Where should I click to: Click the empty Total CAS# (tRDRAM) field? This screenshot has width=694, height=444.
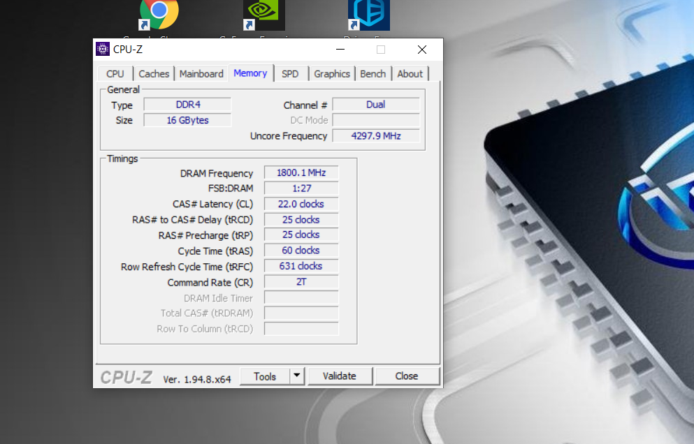(x=301, y=313)
